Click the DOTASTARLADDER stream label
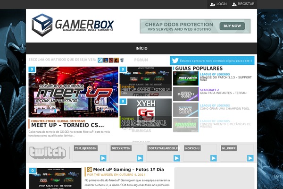The height and width of the screenshot is (189, 283). click(x=164, y=148)
